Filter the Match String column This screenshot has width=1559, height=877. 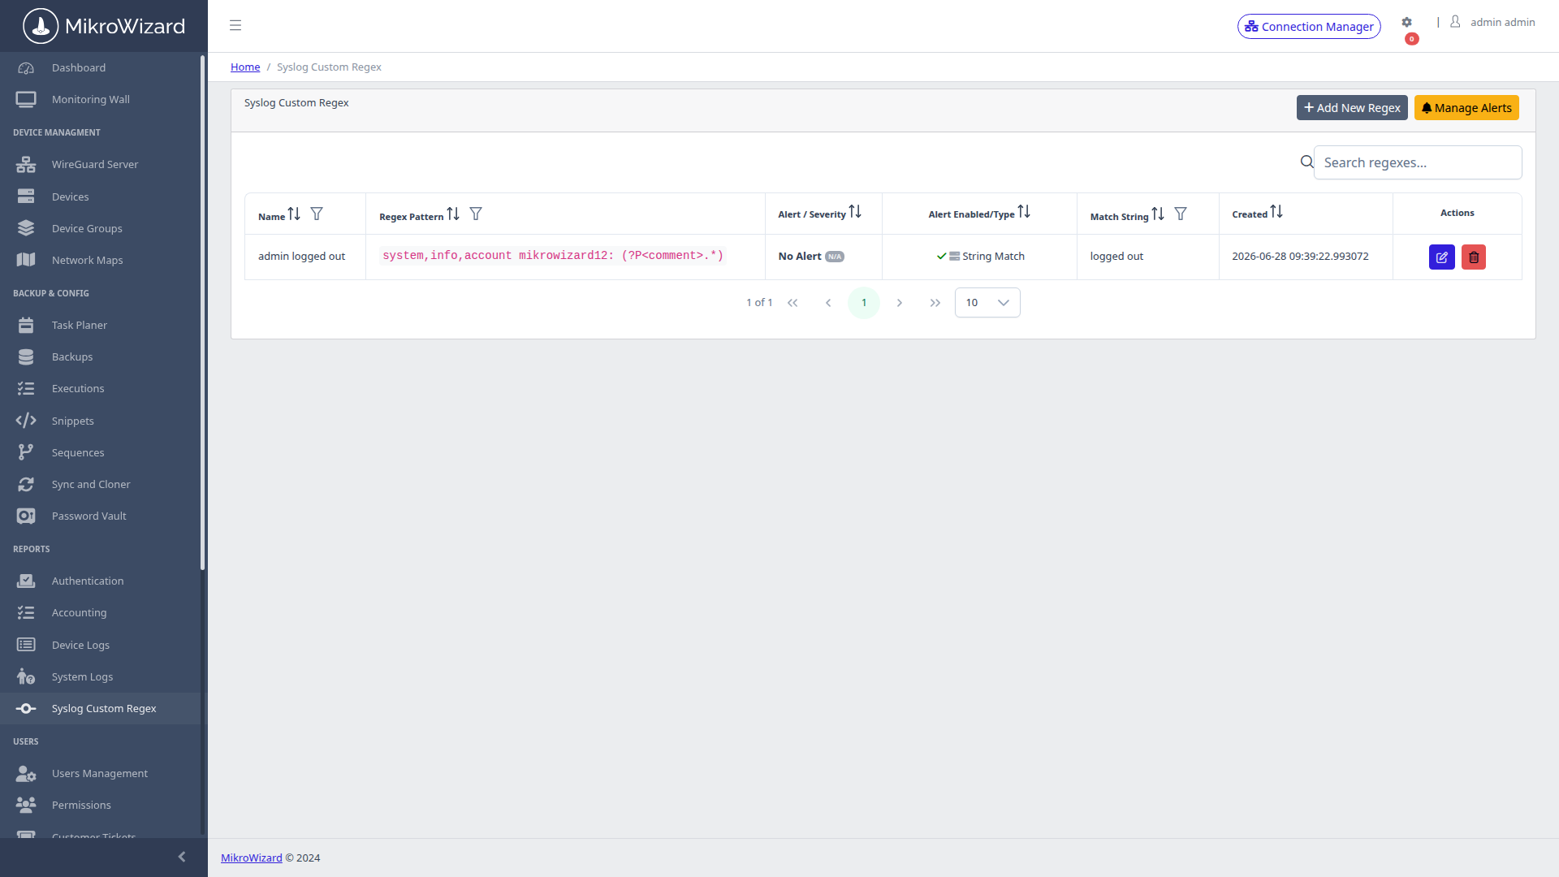[1181, 214]
